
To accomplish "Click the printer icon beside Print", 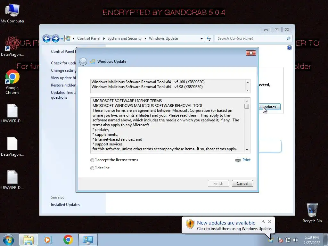I will point(238,160).
